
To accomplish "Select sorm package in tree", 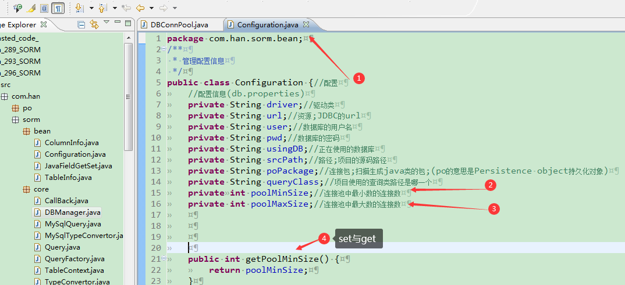I will click(x=31, y=120).
